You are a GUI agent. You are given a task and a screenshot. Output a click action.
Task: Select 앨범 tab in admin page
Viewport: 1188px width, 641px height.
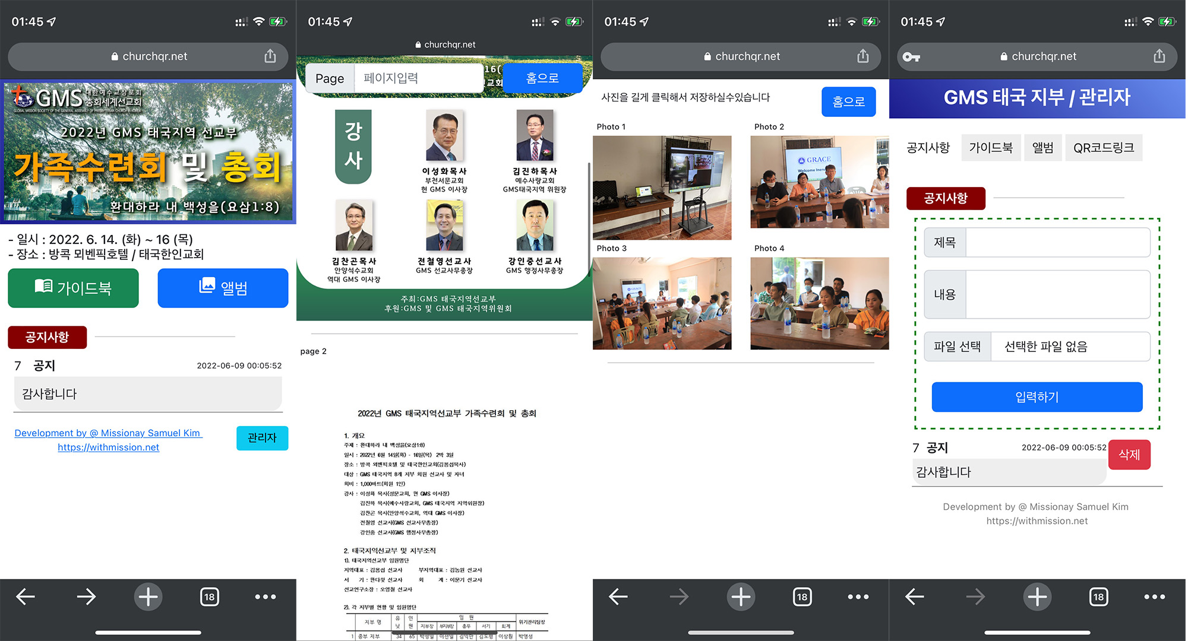1042,147
